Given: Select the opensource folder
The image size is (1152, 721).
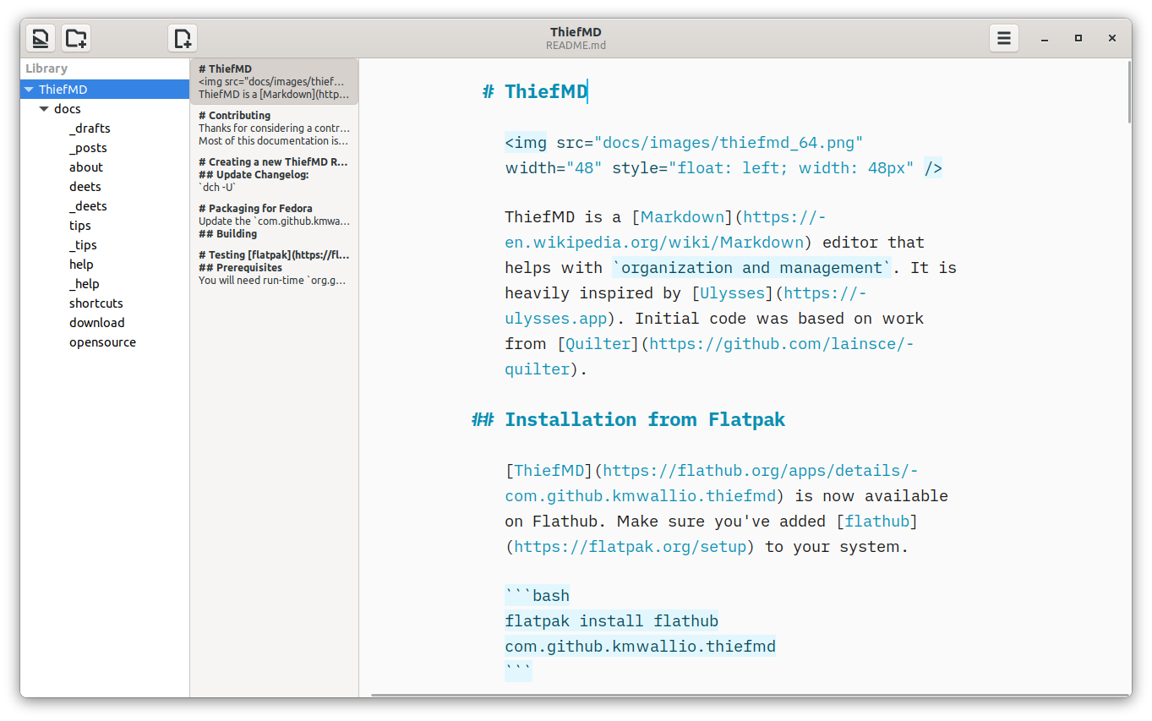Looking at the screenshot, I should [102, 342].
